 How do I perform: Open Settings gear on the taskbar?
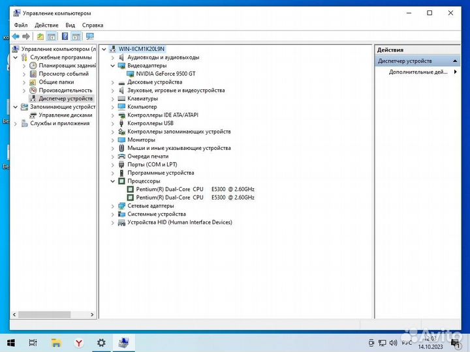(101, 343)
